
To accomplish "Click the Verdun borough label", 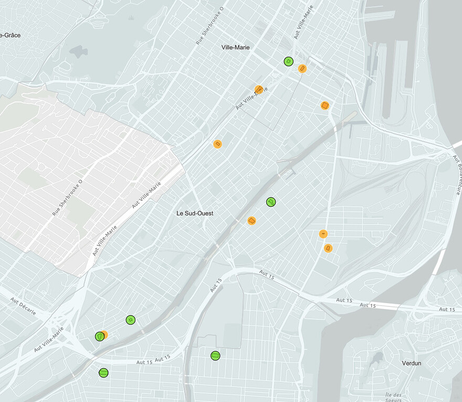I will [411, 363].
